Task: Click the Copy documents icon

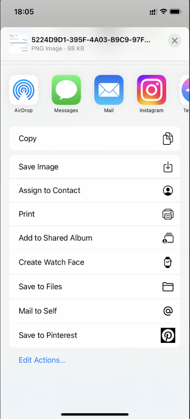Action: 168,138
